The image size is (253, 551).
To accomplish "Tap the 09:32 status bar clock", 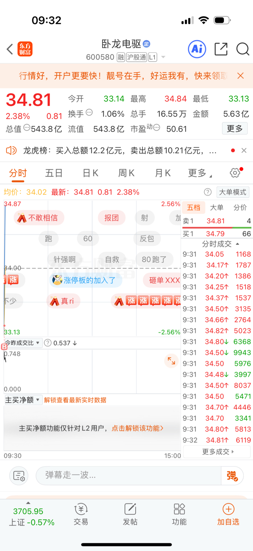I will pos(46,20).
